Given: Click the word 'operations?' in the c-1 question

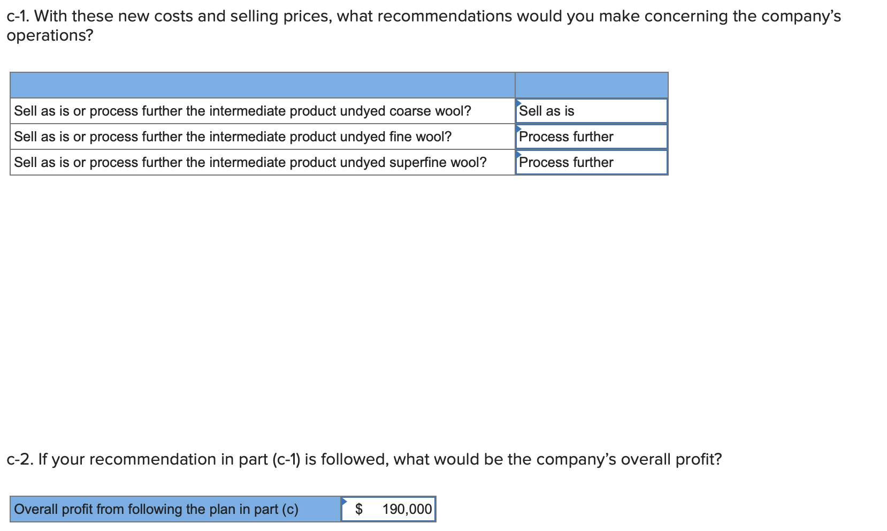Looking at the screenshot, I should pos(50,36).
